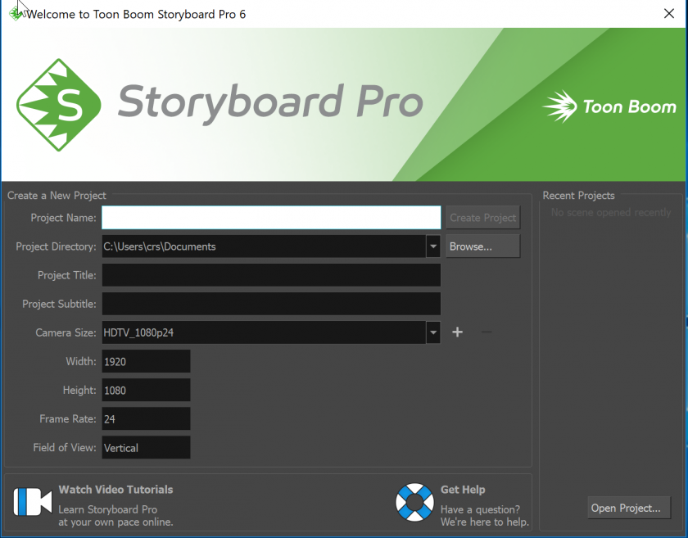688x538 pixels.
Task: Click the Get Help lifebuoy icon
Action: pyautogui.click(x=414, y=502)
